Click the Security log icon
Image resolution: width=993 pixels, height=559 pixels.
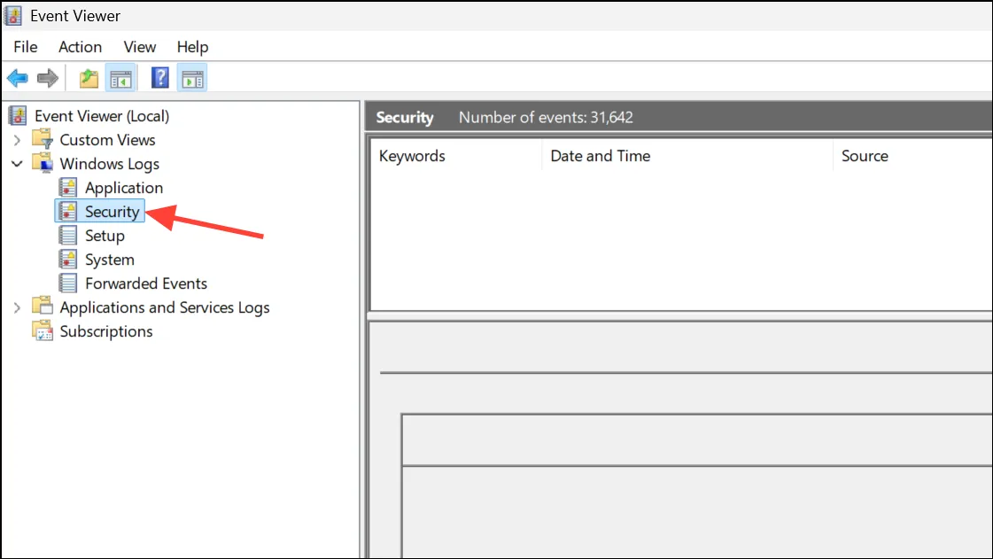[x=67, y=212]
